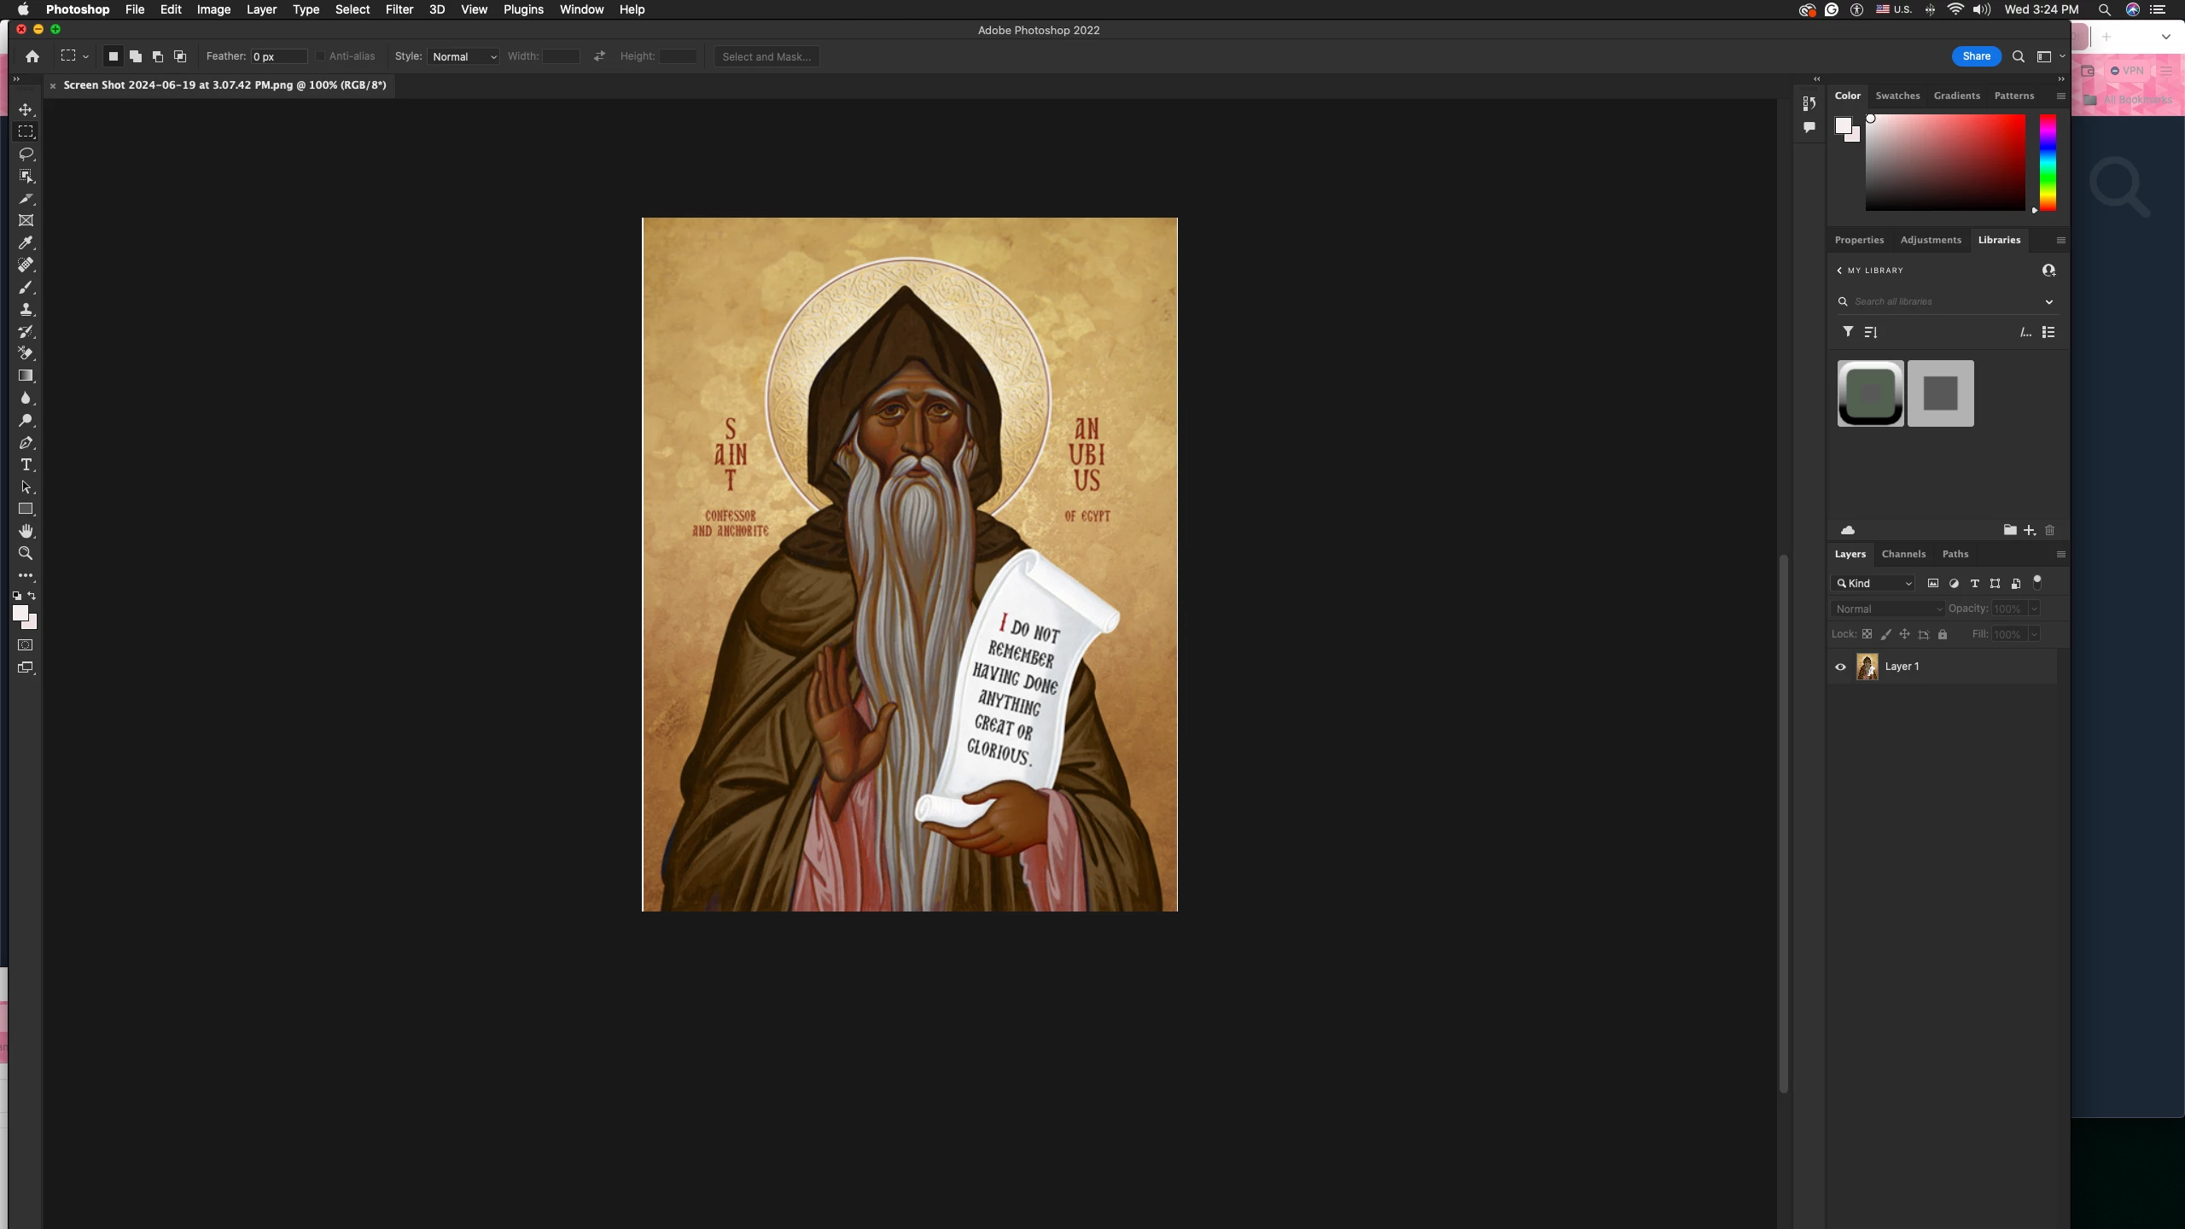Select the Clone Stamp tool
This screenshot has height=1229, width=2185.
[26, 309]
